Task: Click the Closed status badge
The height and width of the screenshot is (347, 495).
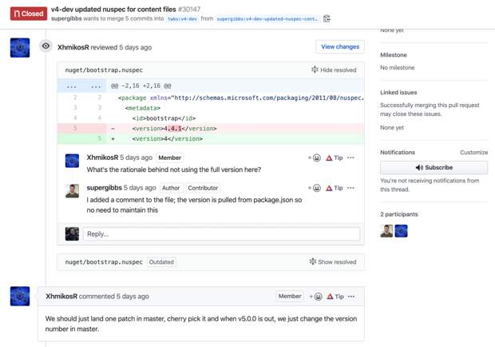Action: tap(29, 14)
